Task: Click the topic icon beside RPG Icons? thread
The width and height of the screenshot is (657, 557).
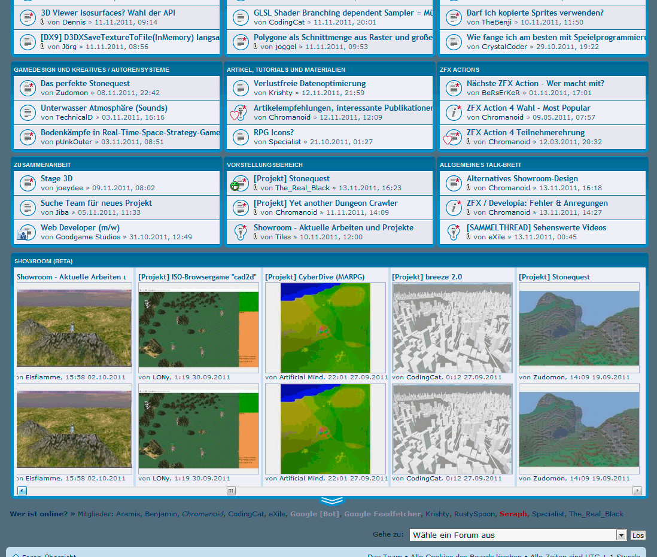Action: point(241,137)
